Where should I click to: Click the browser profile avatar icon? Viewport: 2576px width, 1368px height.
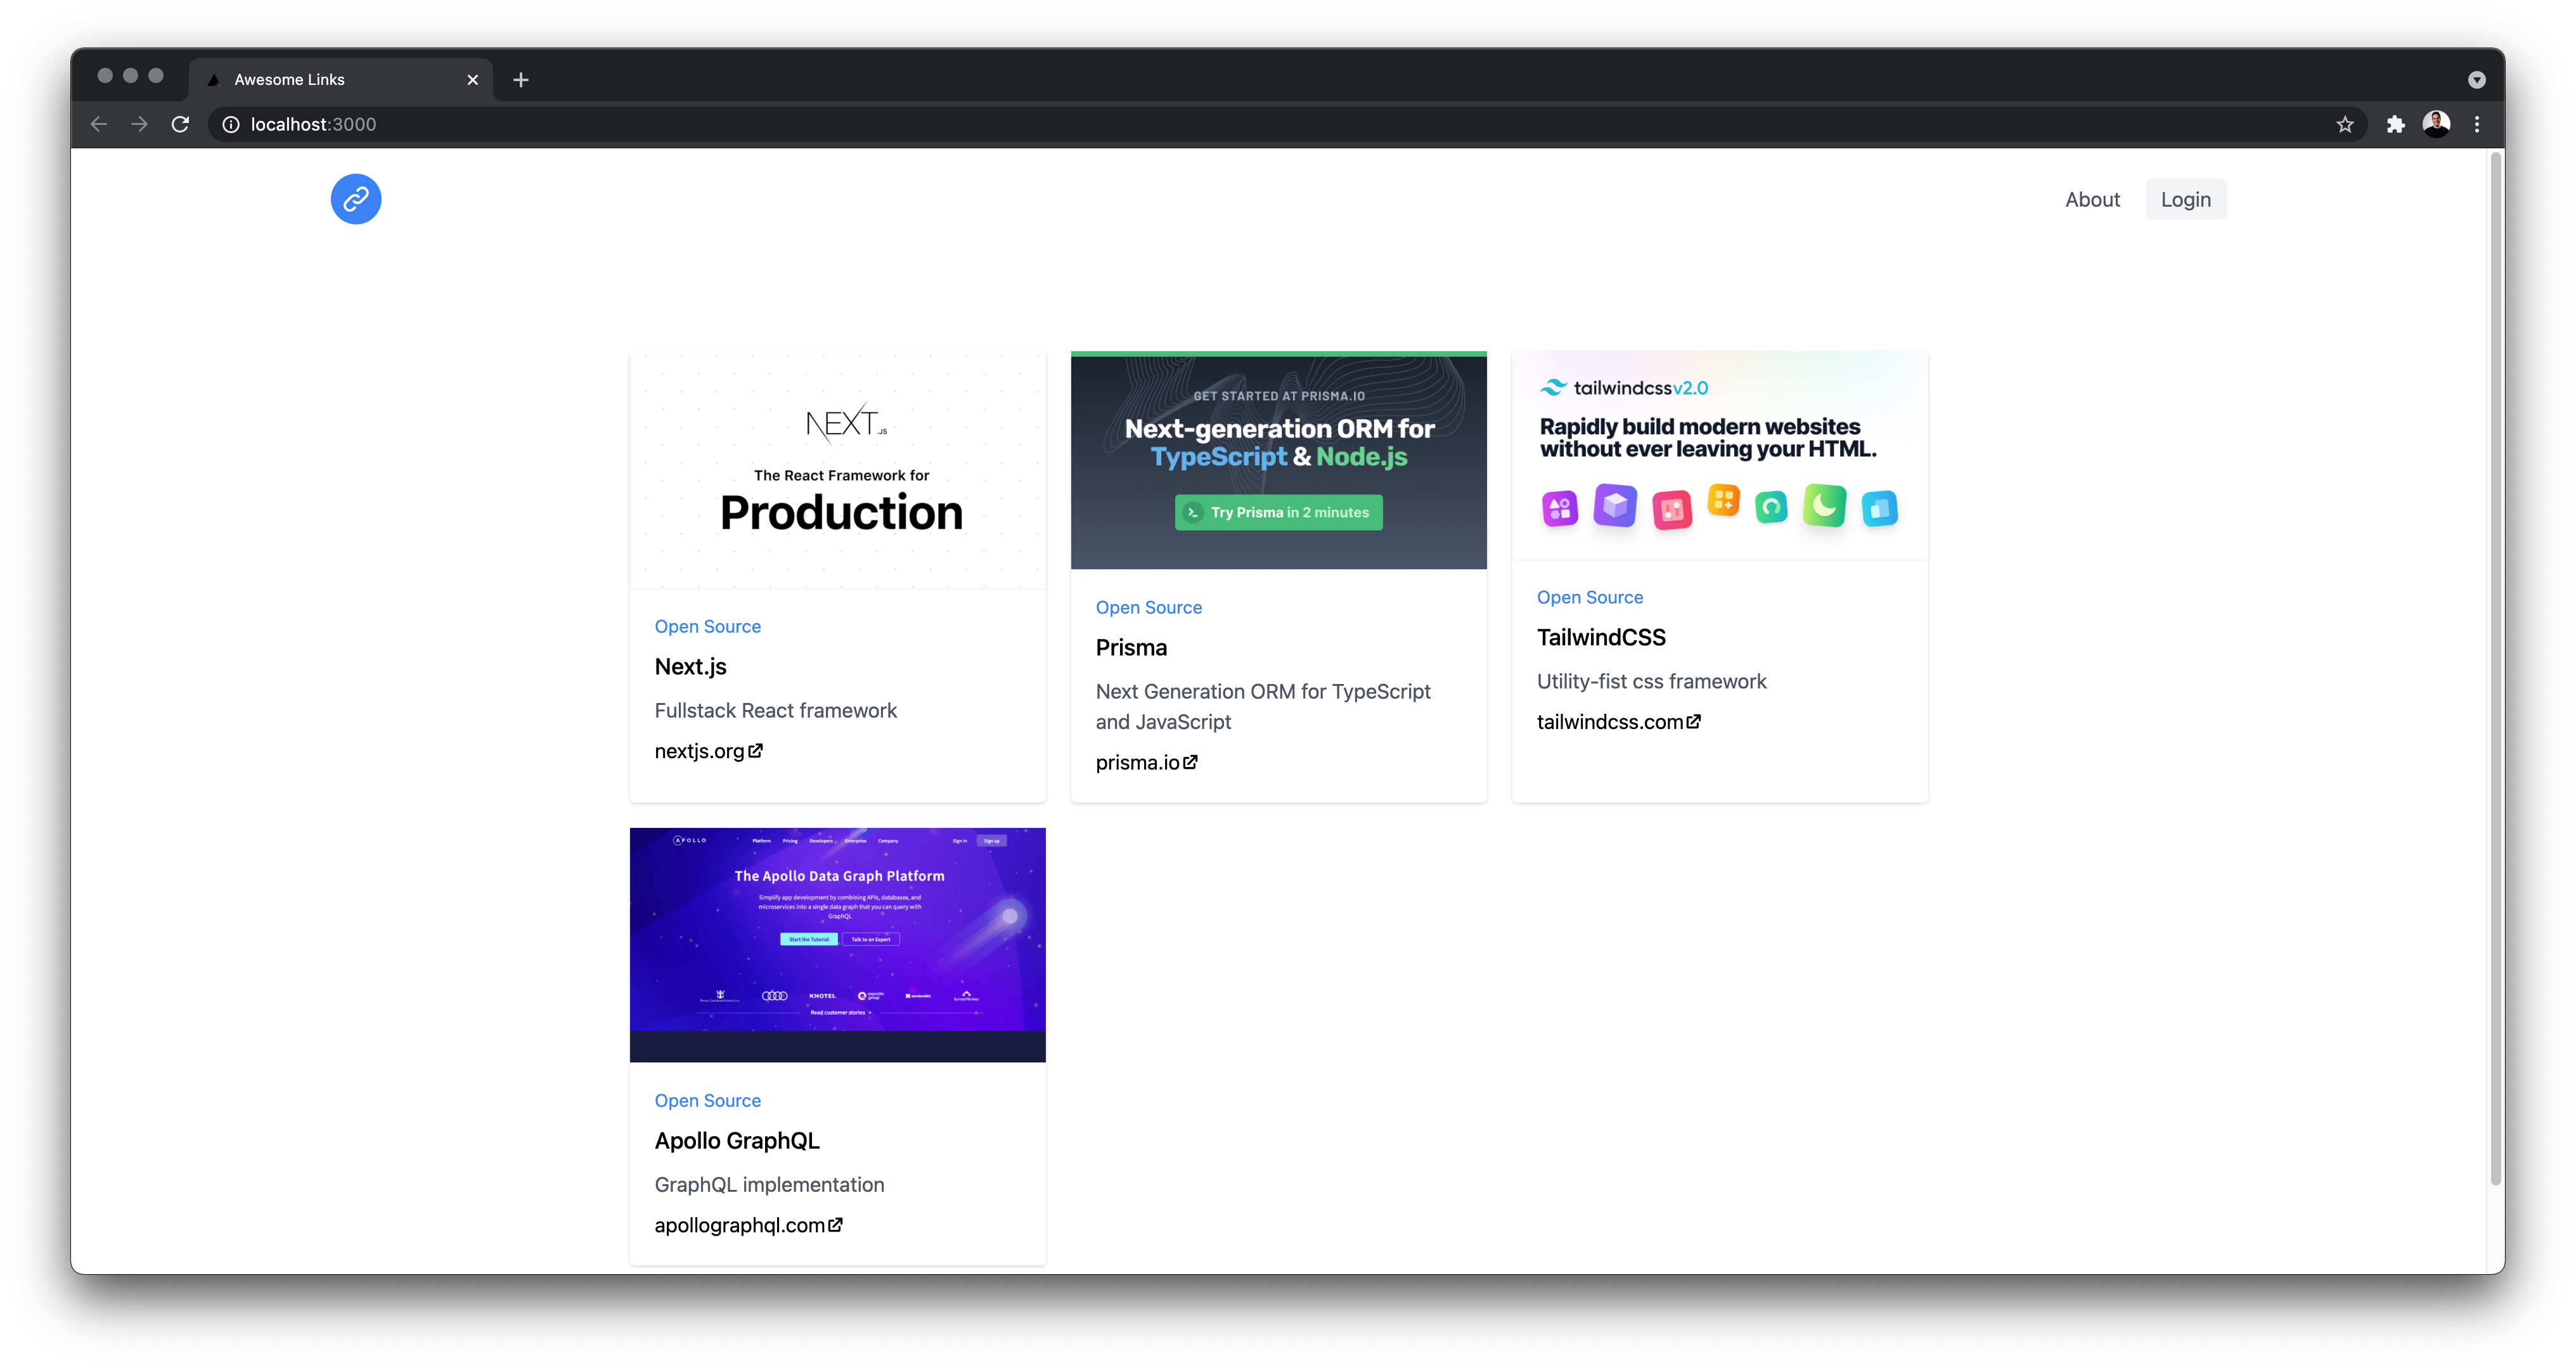click(2437, 124)
